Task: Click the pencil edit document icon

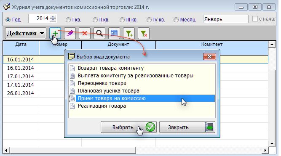Action: click(70, 33)
